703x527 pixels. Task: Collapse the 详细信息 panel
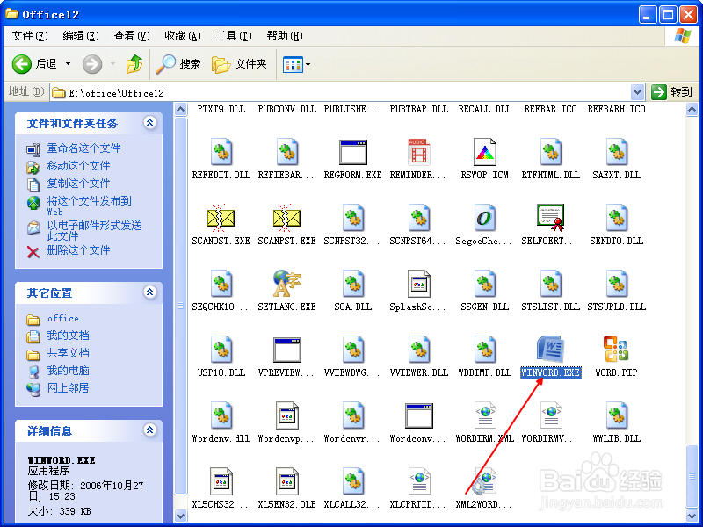coord(149,430)
